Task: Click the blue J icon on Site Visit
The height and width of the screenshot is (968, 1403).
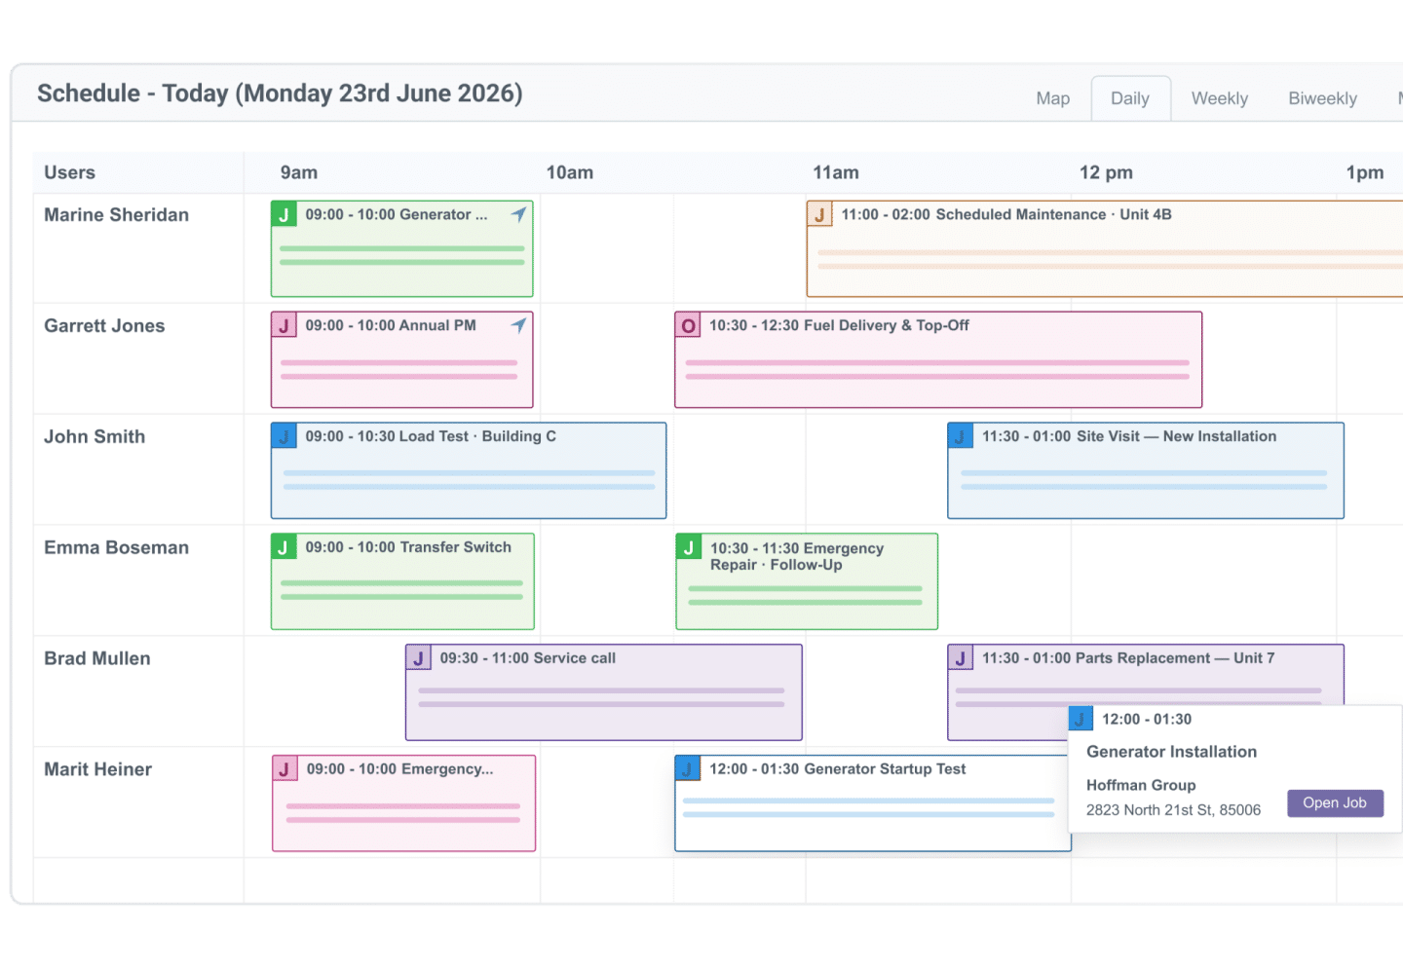Action: pyautogui.click(x=960, y=436)
